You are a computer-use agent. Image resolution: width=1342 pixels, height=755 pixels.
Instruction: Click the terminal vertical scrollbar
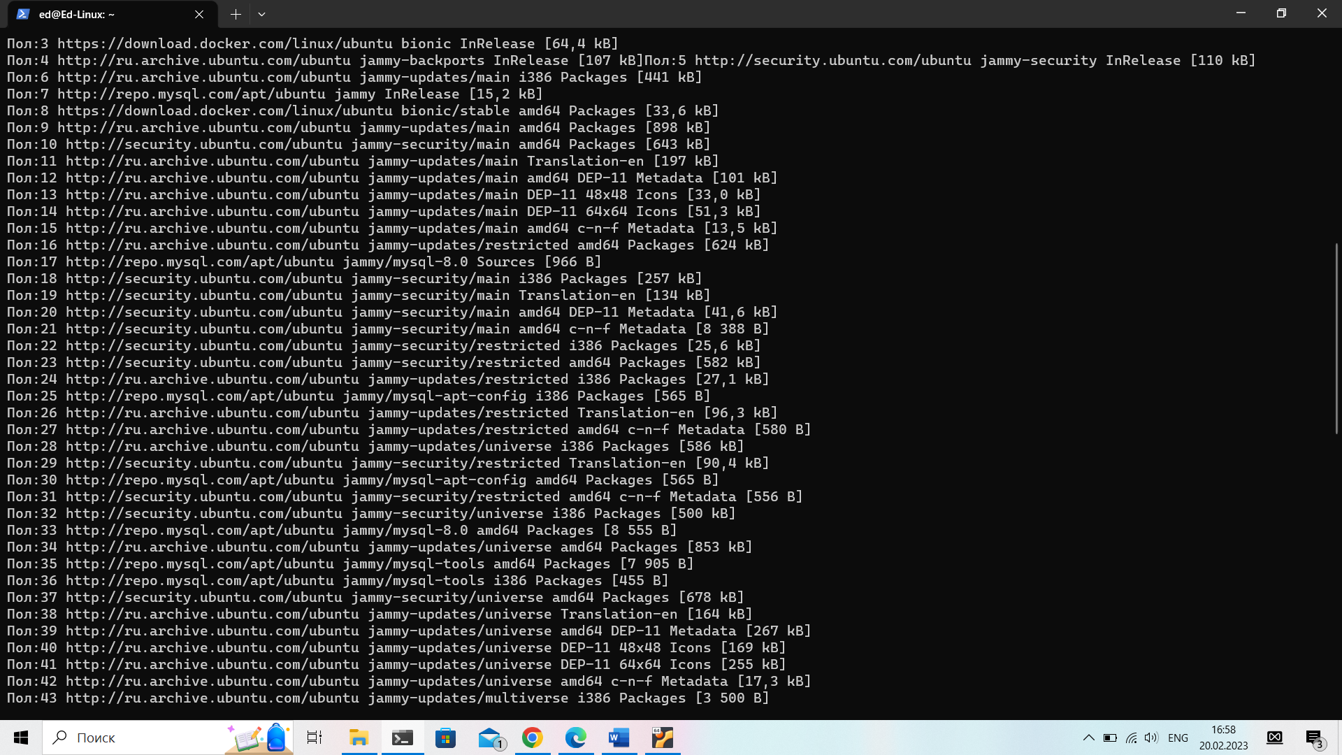(x=1336, y=339)
